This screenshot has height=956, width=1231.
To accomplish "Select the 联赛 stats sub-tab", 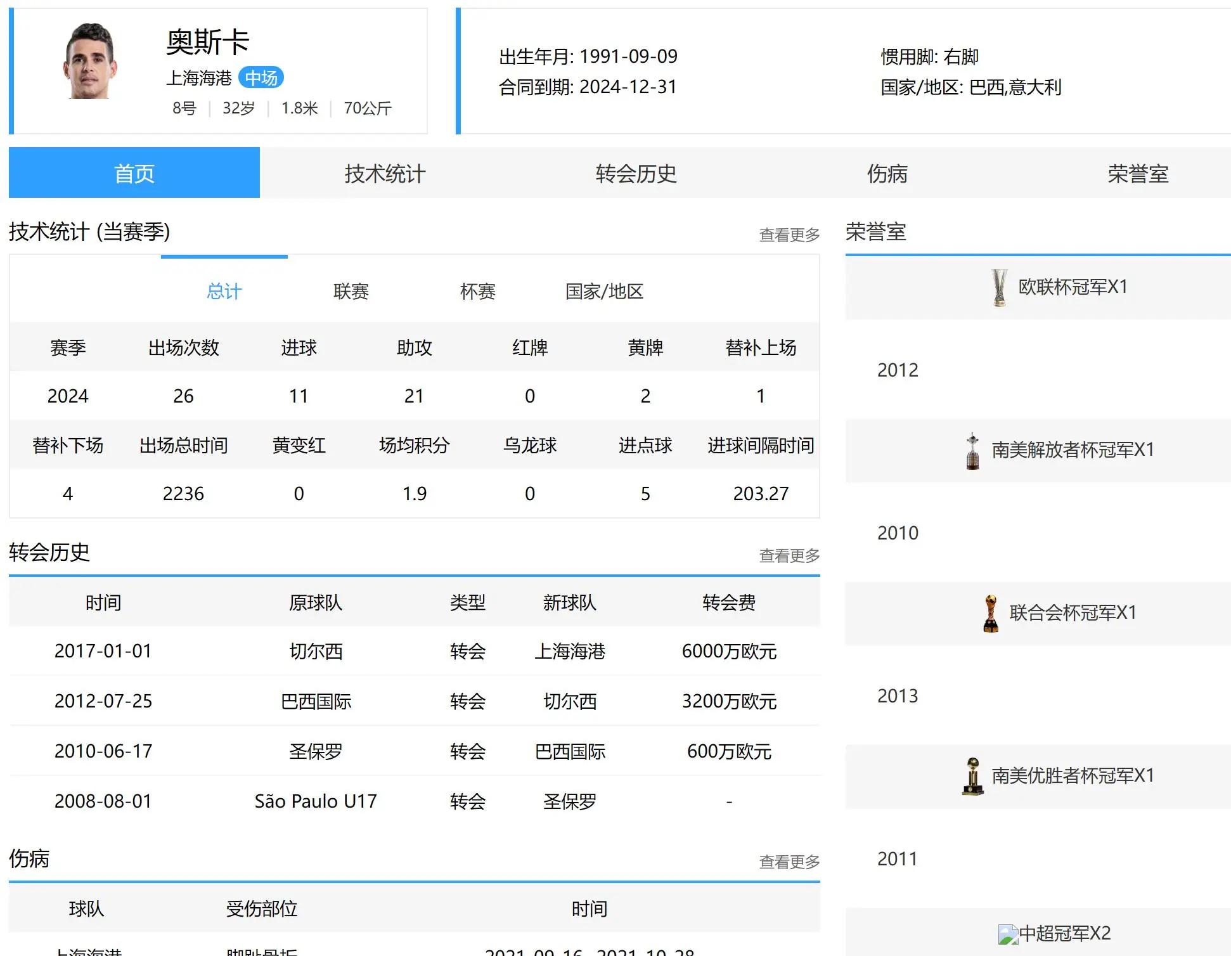I will [351, 291].
